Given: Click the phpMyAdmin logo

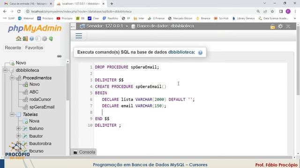Looking at the screenshot, I should 35,28.
